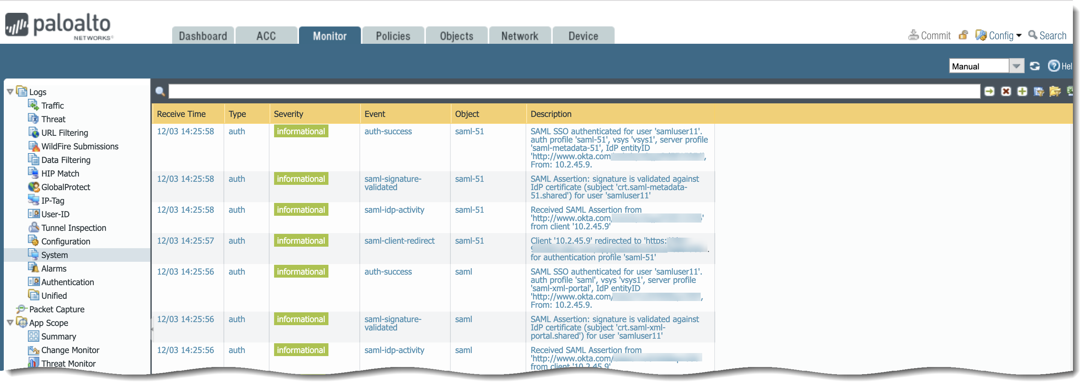Open Authentication logs
This screenshot has width=1085, height=387.
tap(68, 282)
